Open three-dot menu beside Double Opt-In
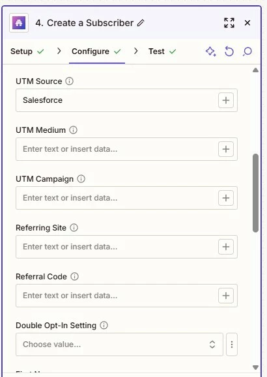This screenshot has height=377, width=267. 232,344
